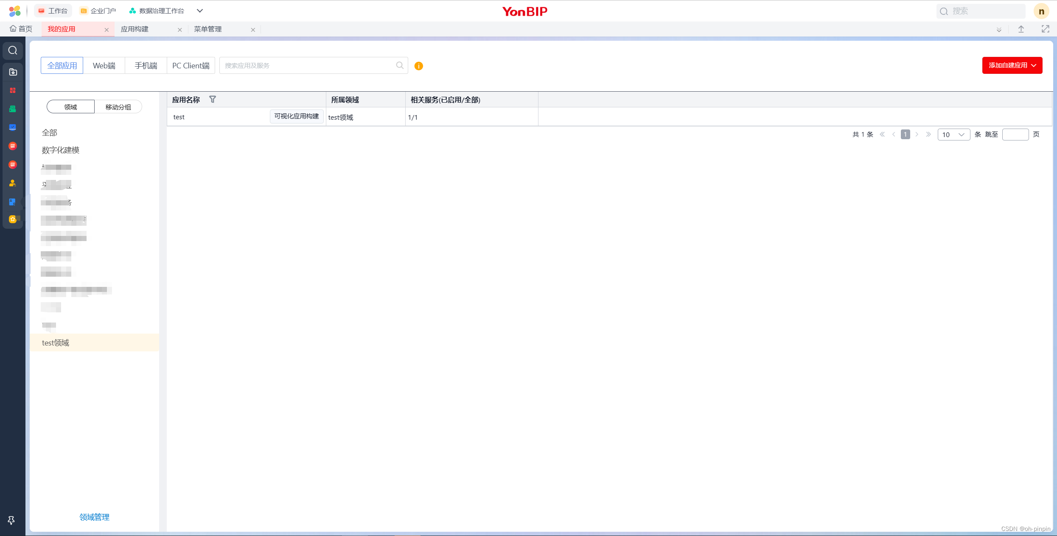
Task: Open the yellow user icon in sidebar
Action: pos(12,182)
